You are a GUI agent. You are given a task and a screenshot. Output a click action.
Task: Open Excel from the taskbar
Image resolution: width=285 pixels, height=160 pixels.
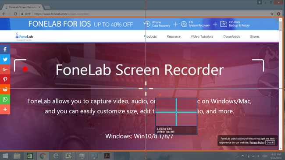pyautogui.click(x=68, y=156)
